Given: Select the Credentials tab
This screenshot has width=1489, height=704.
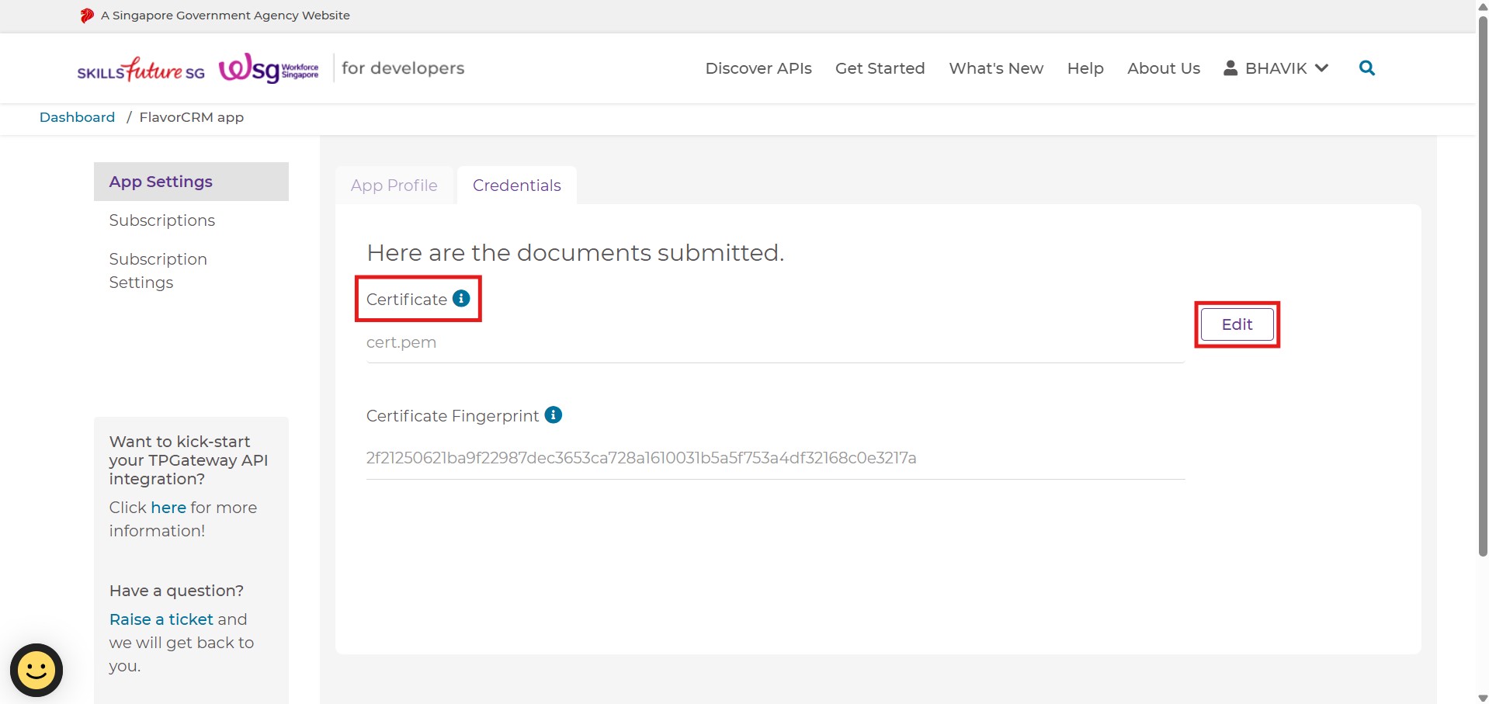Looking at the screenshot, I should pyautogui.click(x=516, y=186).
